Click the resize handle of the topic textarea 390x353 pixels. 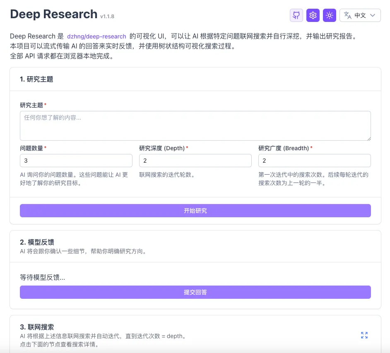point(369,139)
